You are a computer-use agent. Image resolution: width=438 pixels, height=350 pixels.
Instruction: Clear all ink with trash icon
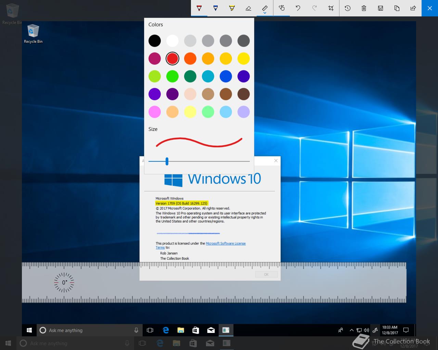(364, 8)
